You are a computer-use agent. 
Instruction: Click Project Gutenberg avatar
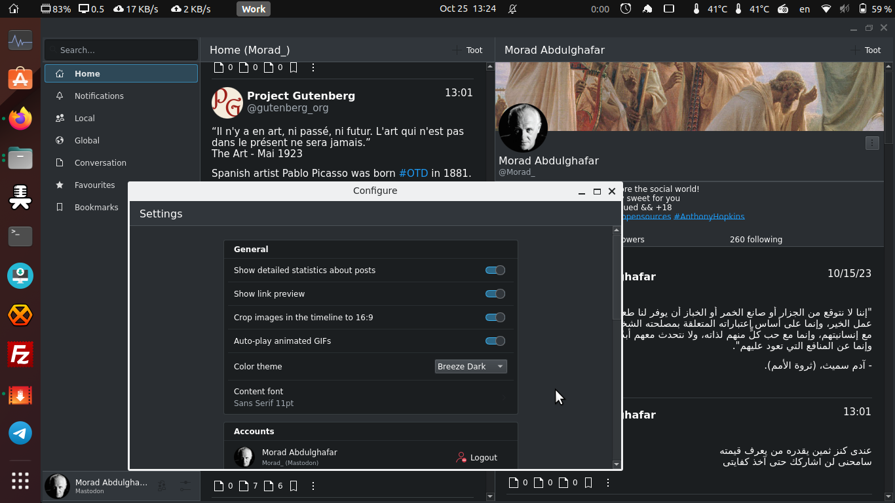pyautogui.click(x=227, y=102)
